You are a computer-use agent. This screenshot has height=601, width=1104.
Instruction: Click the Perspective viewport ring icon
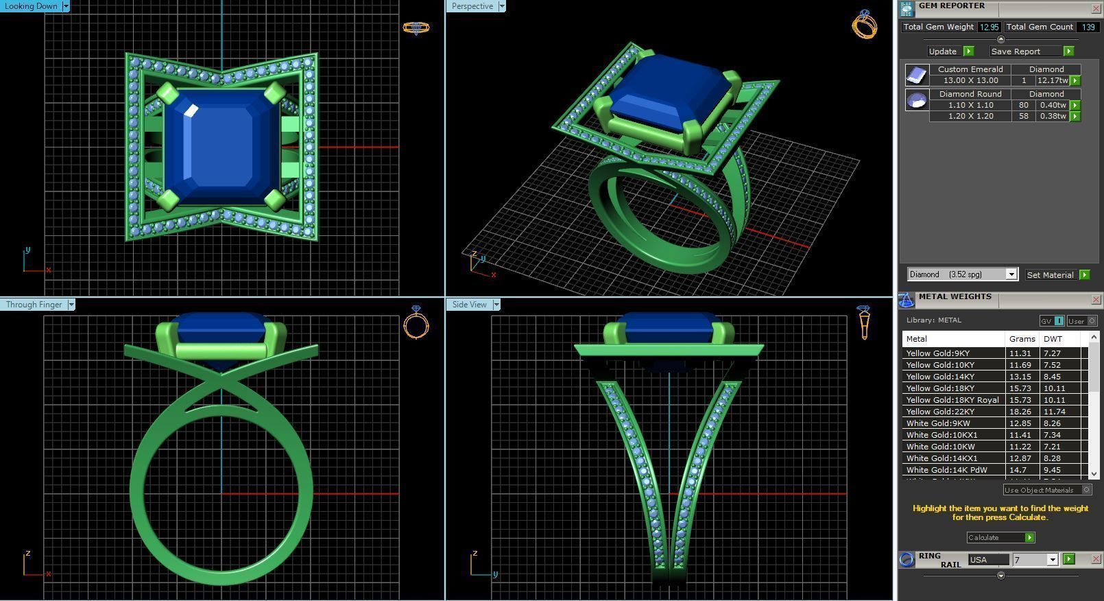864,24
